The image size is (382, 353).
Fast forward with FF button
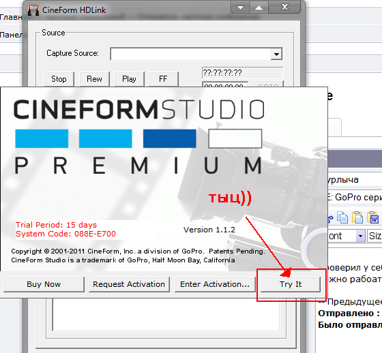163,79
